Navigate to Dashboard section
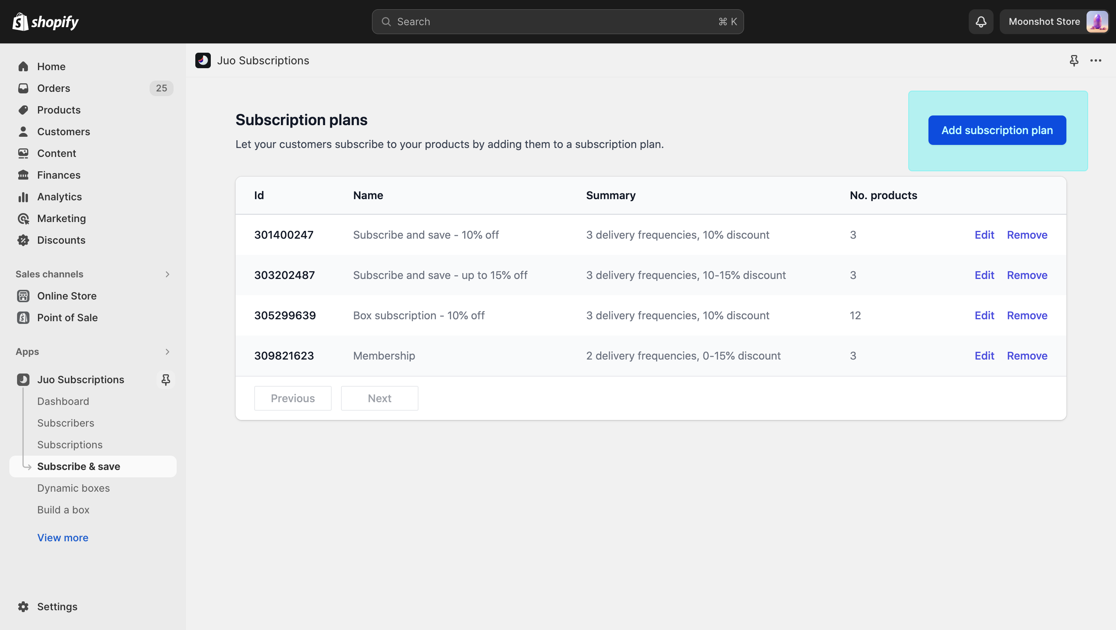This screenshot has height=630, width=1116. pos(63,401)
